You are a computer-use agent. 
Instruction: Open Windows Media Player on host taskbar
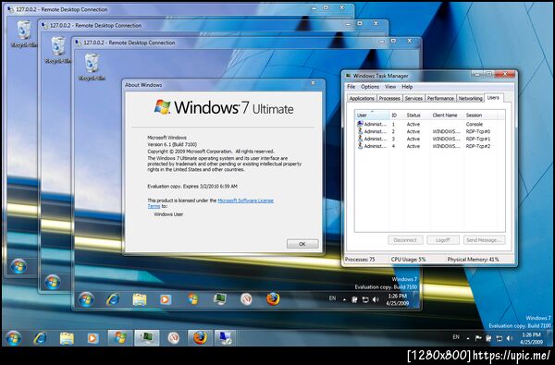[92, 338]
